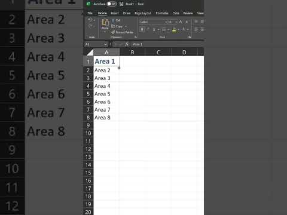Click the Select All corner triangle
The height and width of the screenshot is (215, 287).
(x=90, y=52)
